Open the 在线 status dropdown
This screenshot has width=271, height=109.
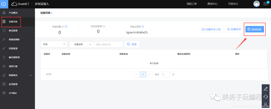pos(54,44)
